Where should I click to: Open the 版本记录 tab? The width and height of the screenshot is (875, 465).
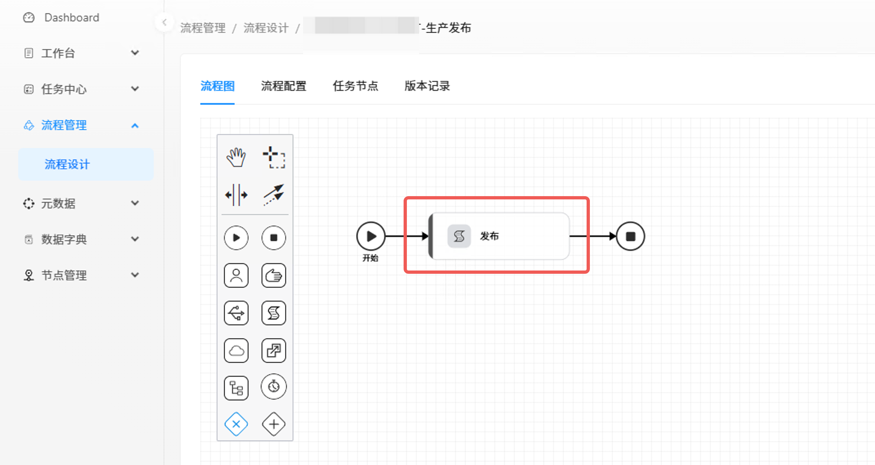(x=427, y=86)
